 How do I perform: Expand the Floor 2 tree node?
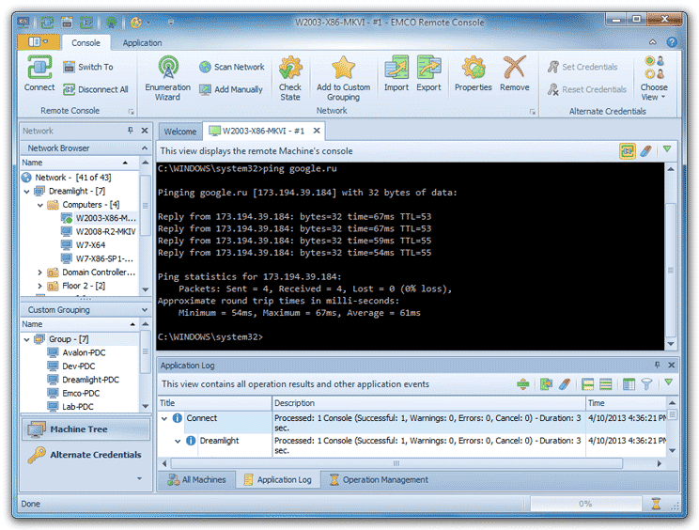[x=39, y=286]
